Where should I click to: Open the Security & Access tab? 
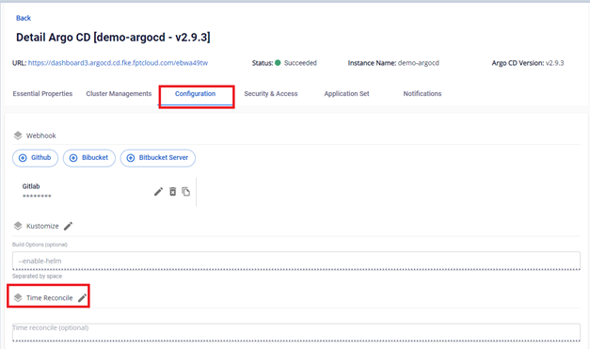pos(271,94)
